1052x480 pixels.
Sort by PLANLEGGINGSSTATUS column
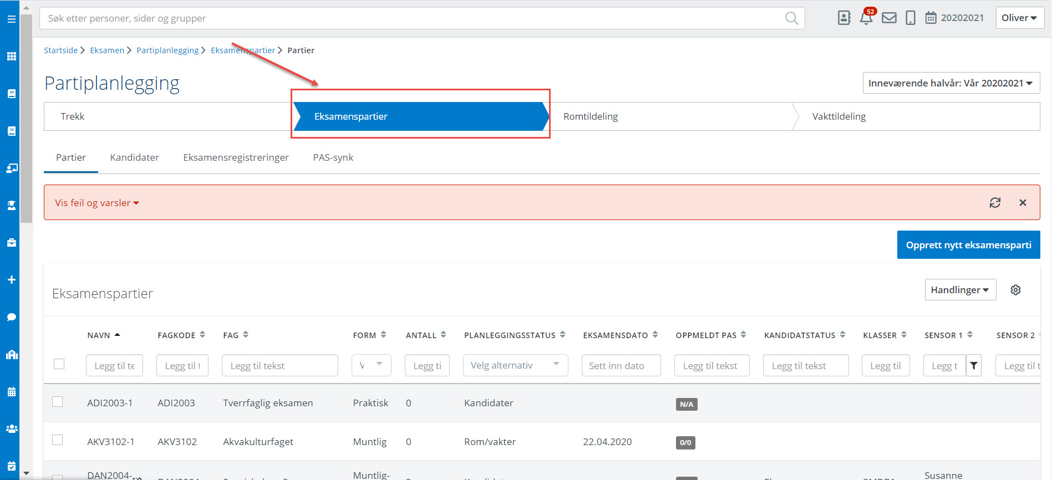pyautogui.click(x=515, y=335)
